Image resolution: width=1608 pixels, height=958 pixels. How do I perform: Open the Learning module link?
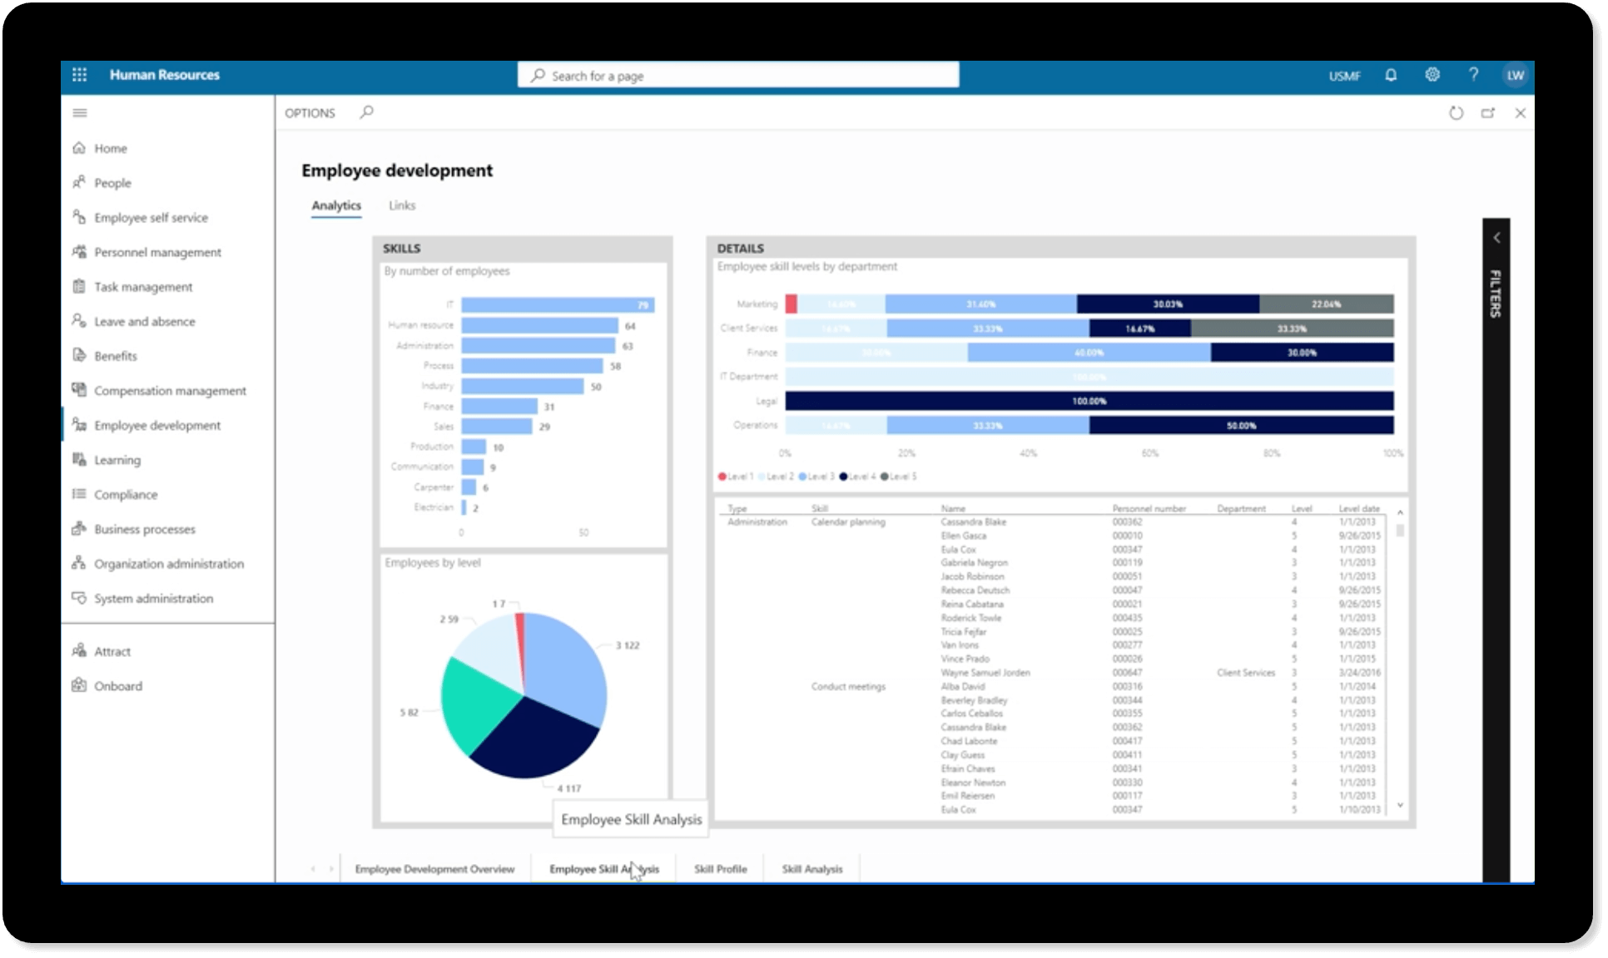(x=117, y=460)
